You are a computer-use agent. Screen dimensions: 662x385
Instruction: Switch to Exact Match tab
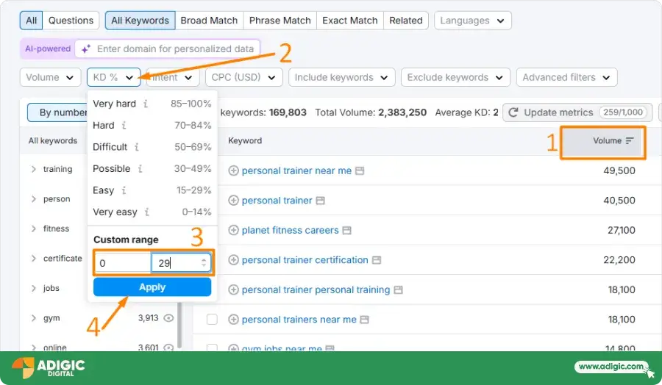350,21
